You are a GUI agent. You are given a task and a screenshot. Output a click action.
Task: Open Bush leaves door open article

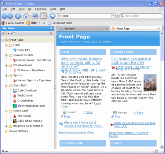135,125
